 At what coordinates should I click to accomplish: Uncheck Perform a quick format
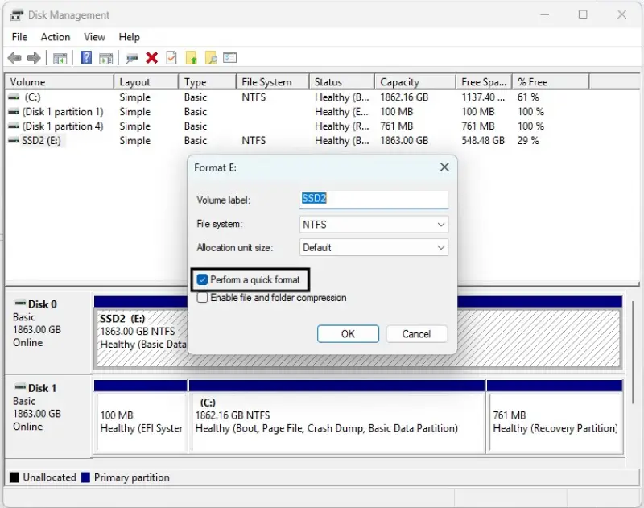pos(202,279)
